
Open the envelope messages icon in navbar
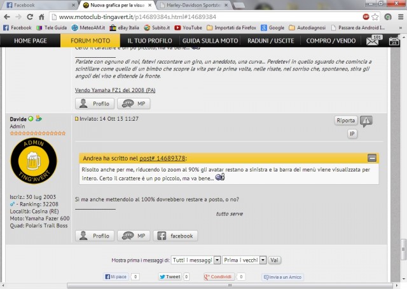373,41
